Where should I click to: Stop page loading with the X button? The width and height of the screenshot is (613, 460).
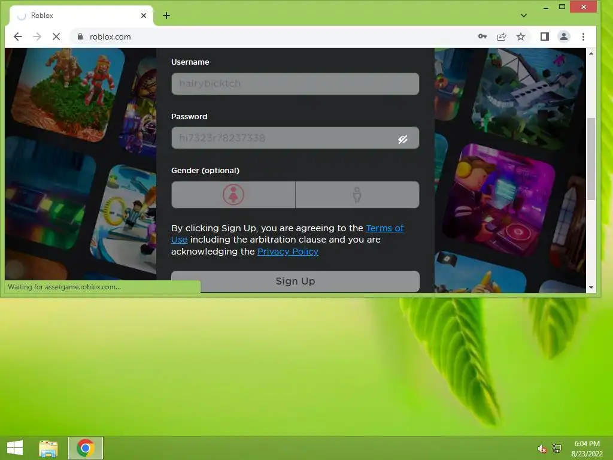56,37
